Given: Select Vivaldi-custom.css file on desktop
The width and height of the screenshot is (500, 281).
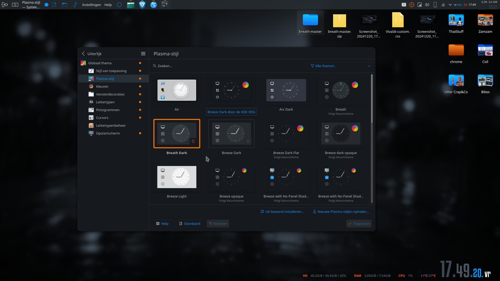Looking at the screenshot, I should pos(398,25).
